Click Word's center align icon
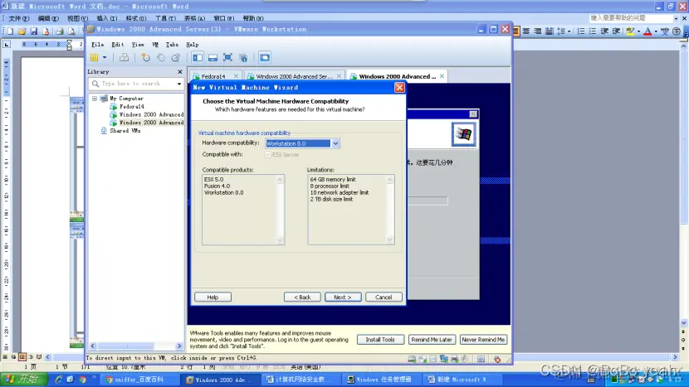 tap(526, 31)
